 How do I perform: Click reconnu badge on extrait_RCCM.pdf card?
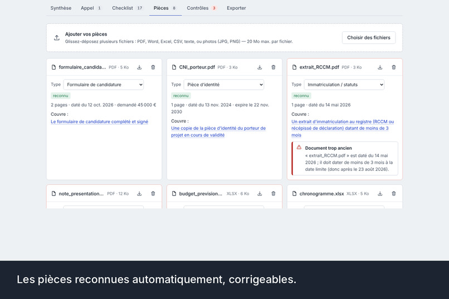[x=301, y=96]
